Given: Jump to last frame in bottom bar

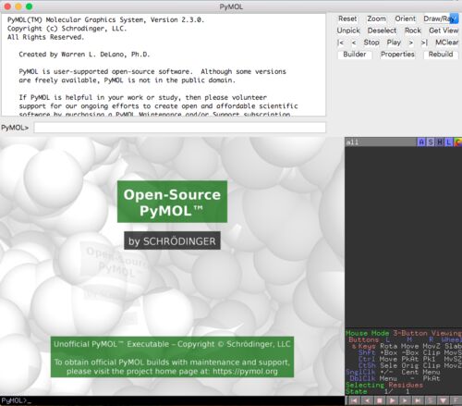Looking at the screenshot, I should point(418,400).
